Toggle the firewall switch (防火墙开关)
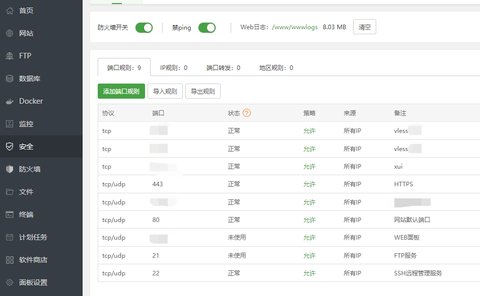Screen dimensions: 480x296 click(144, 28)
